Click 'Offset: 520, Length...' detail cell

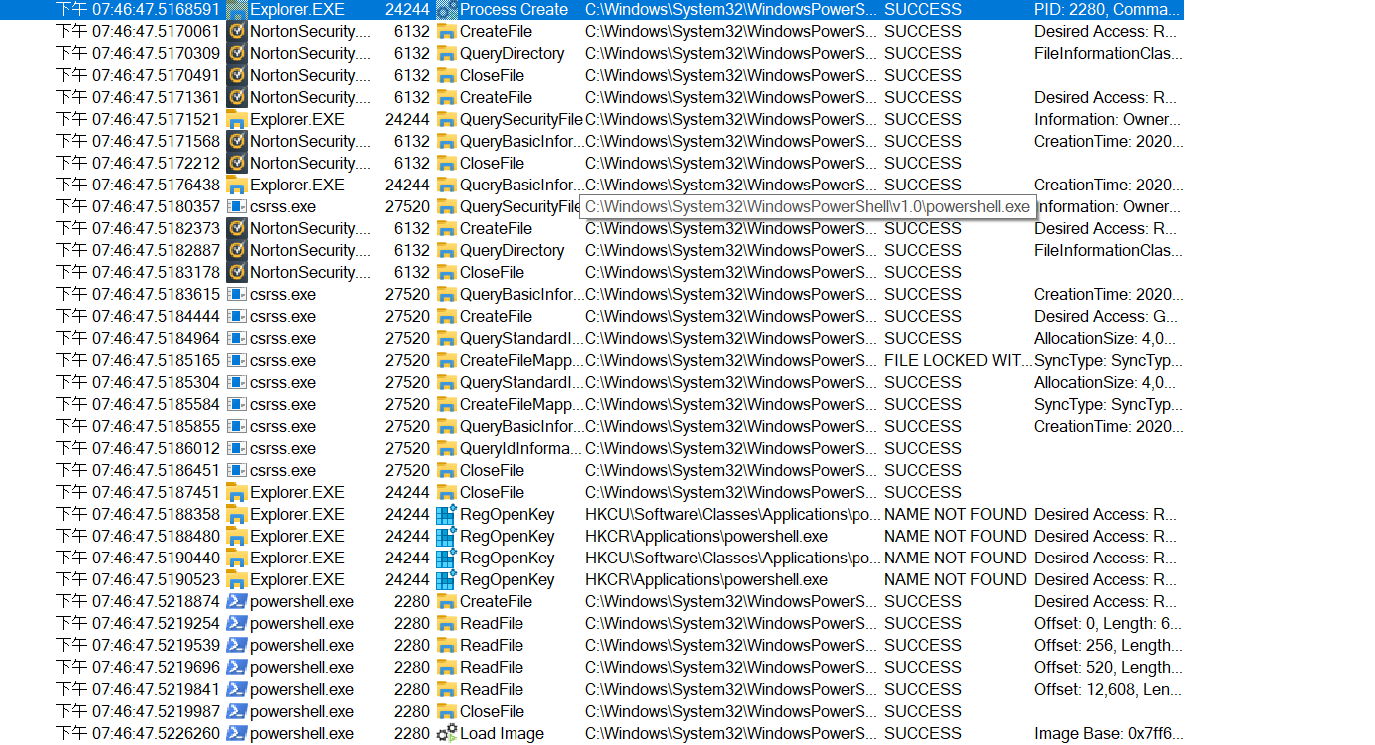tap(1108, 668)
